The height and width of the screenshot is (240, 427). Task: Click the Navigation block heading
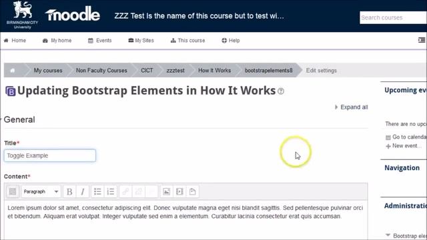pos(402,168)
